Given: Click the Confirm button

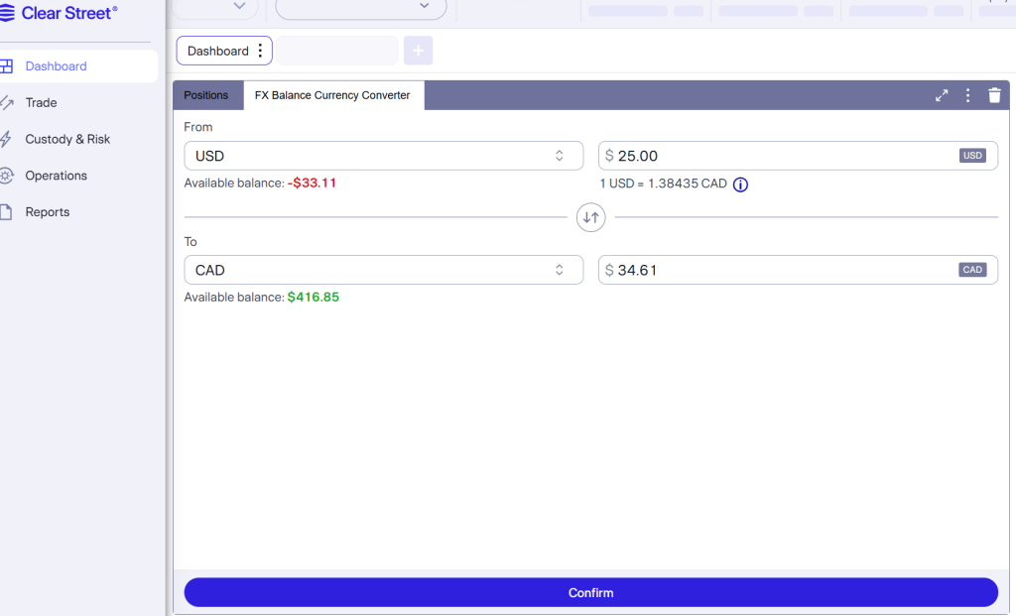Looking at the screenshot, I should [591, 592].
